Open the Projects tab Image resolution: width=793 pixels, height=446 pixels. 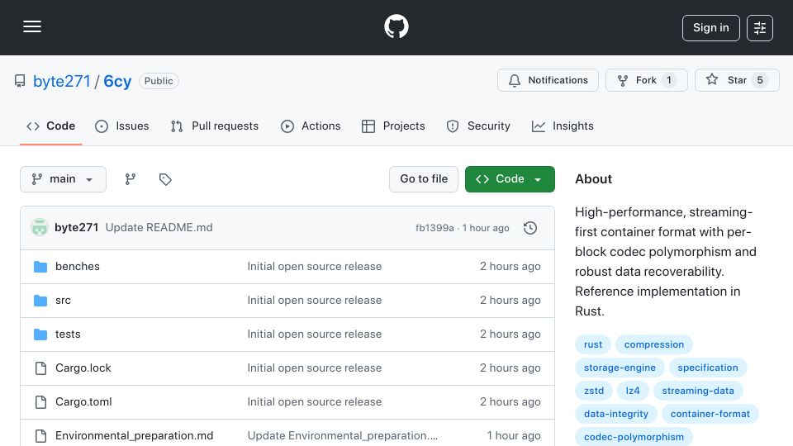click(393, 126)
